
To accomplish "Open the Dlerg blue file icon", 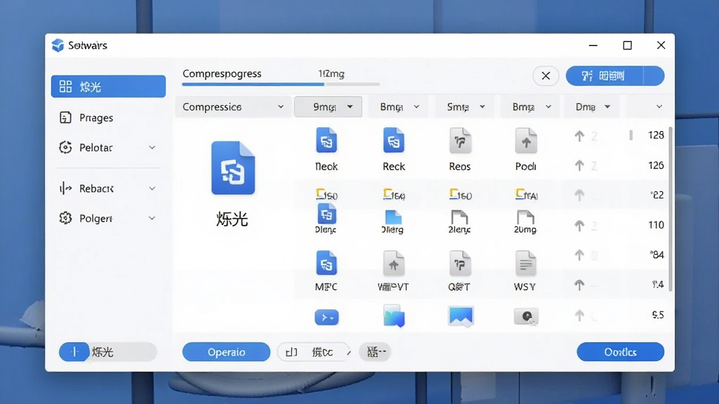I will (x=393, y=217).
